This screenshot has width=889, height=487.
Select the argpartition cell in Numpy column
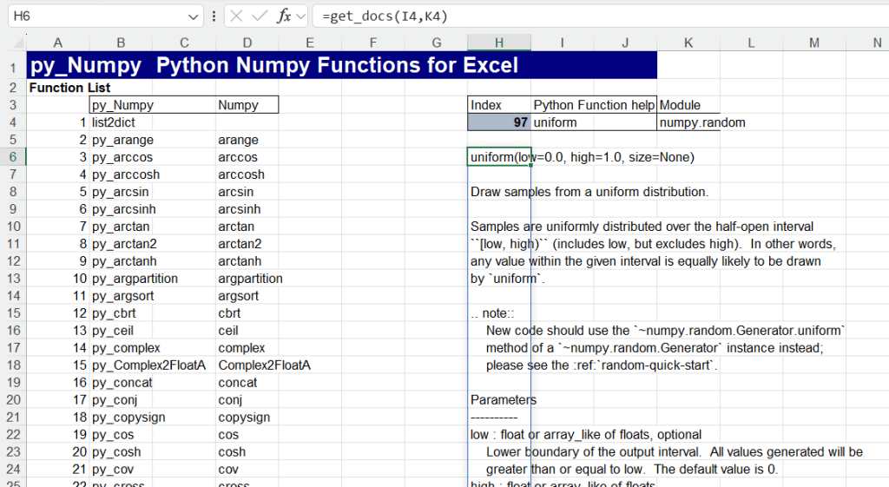tap(250, 279)
